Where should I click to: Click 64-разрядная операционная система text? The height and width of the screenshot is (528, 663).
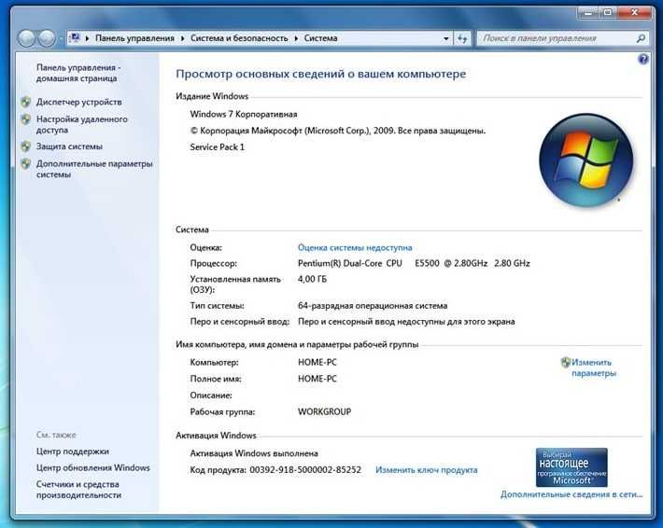pos(373,305)
